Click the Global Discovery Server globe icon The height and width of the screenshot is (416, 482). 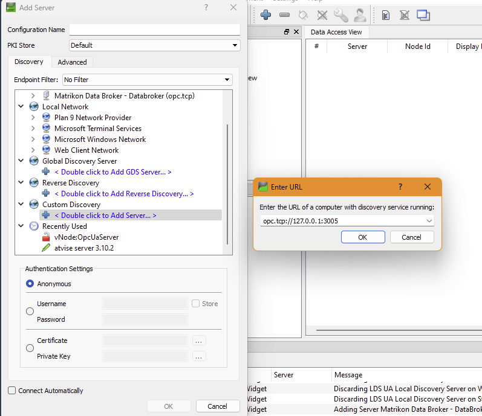click(34, 161)
